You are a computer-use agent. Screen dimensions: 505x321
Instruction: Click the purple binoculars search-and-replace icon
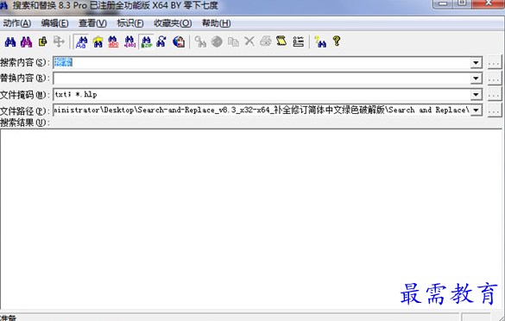pos(27,42)
